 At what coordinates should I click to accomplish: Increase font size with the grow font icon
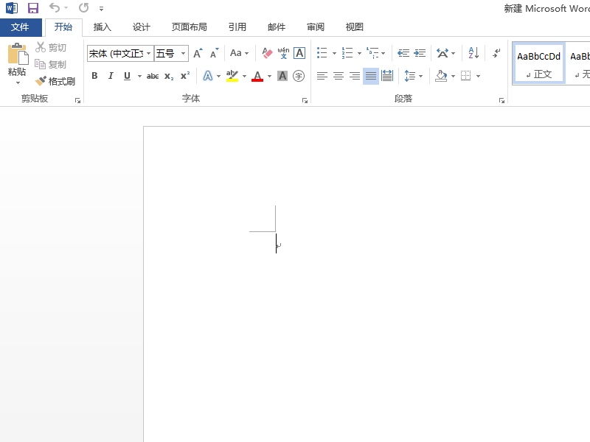(x=198, y=53)
